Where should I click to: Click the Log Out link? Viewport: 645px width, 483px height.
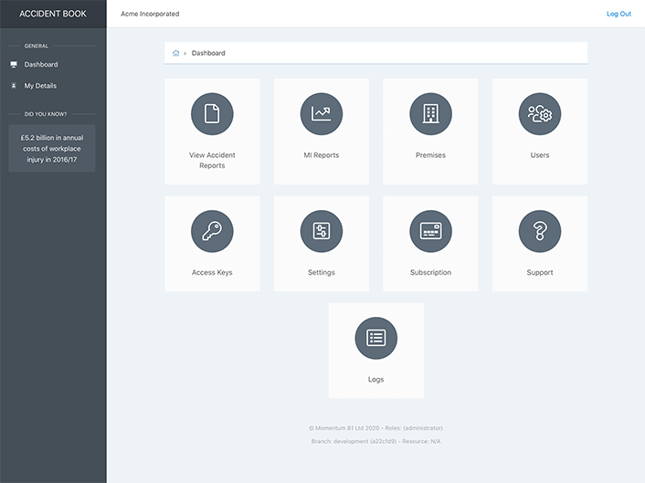pos(619,14)
